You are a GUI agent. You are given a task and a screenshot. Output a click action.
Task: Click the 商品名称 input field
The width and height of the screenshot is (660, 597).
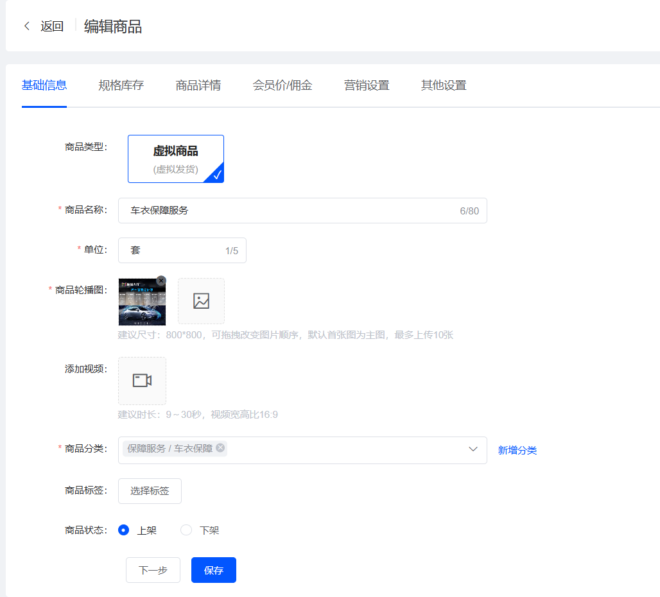pos(289,211)
